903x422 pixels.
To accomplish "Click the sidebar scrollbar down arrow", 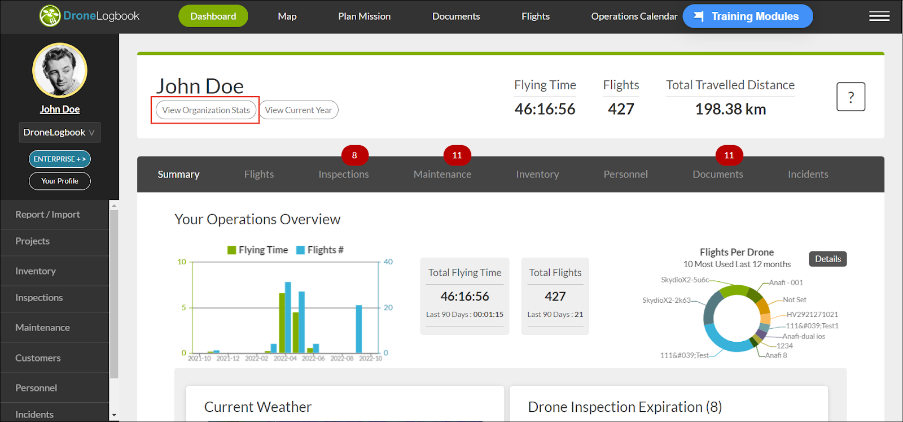I will [x=114, y=415].
